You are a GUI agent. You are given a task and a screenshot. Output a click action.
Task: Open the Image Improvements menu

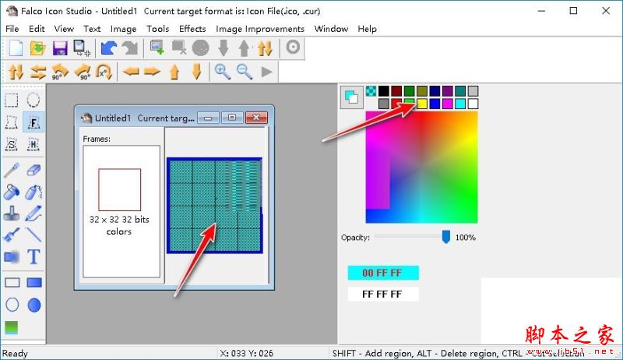click(x=260, y=29)
